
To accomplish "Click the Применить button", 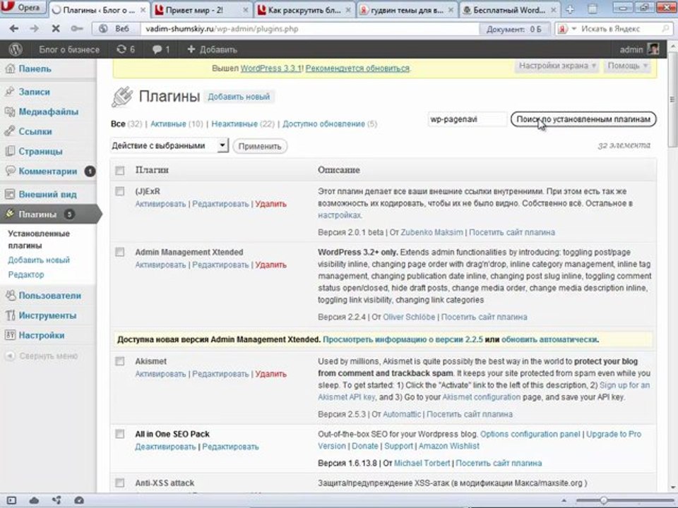I will tap(260, 146).
